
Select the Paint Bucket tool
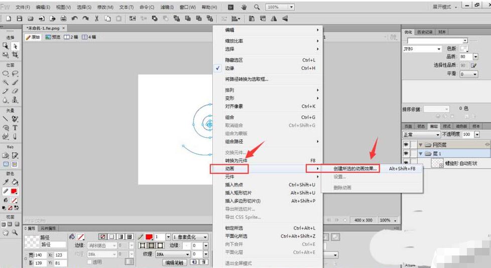(x=15, y=182)
